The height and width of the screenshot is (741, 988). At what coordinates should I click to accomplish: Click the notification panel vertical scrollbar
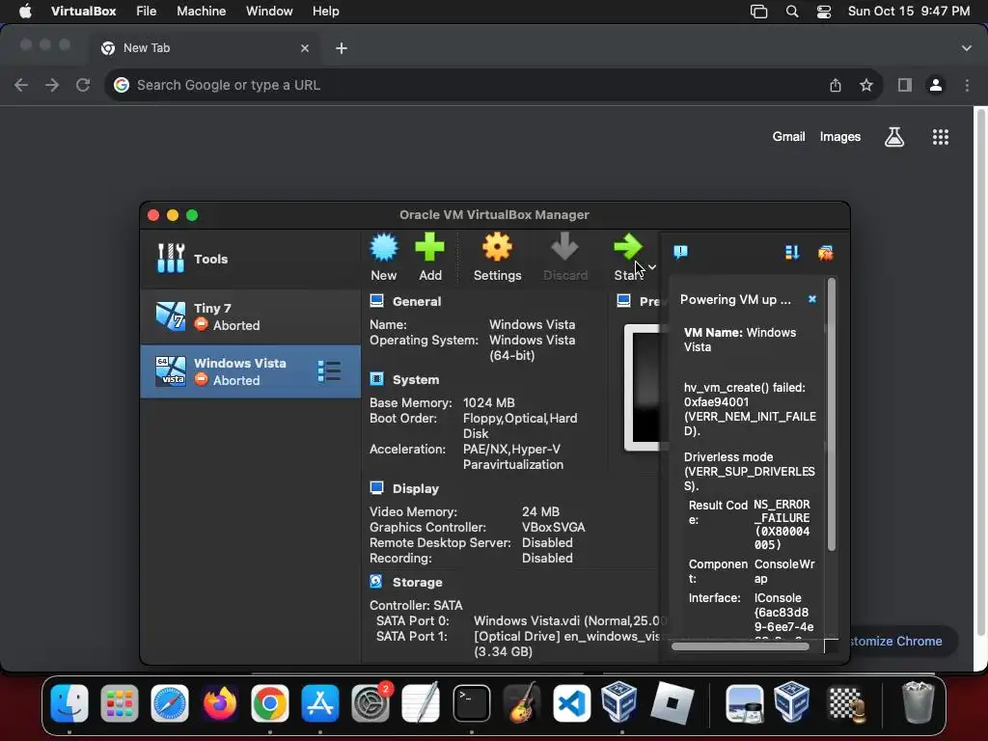[x=832, y=416]
